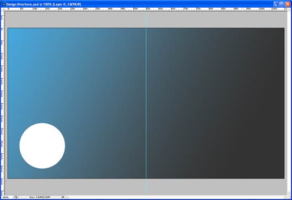Click the zoom percentage field showing 100%

tap(7, 197)
